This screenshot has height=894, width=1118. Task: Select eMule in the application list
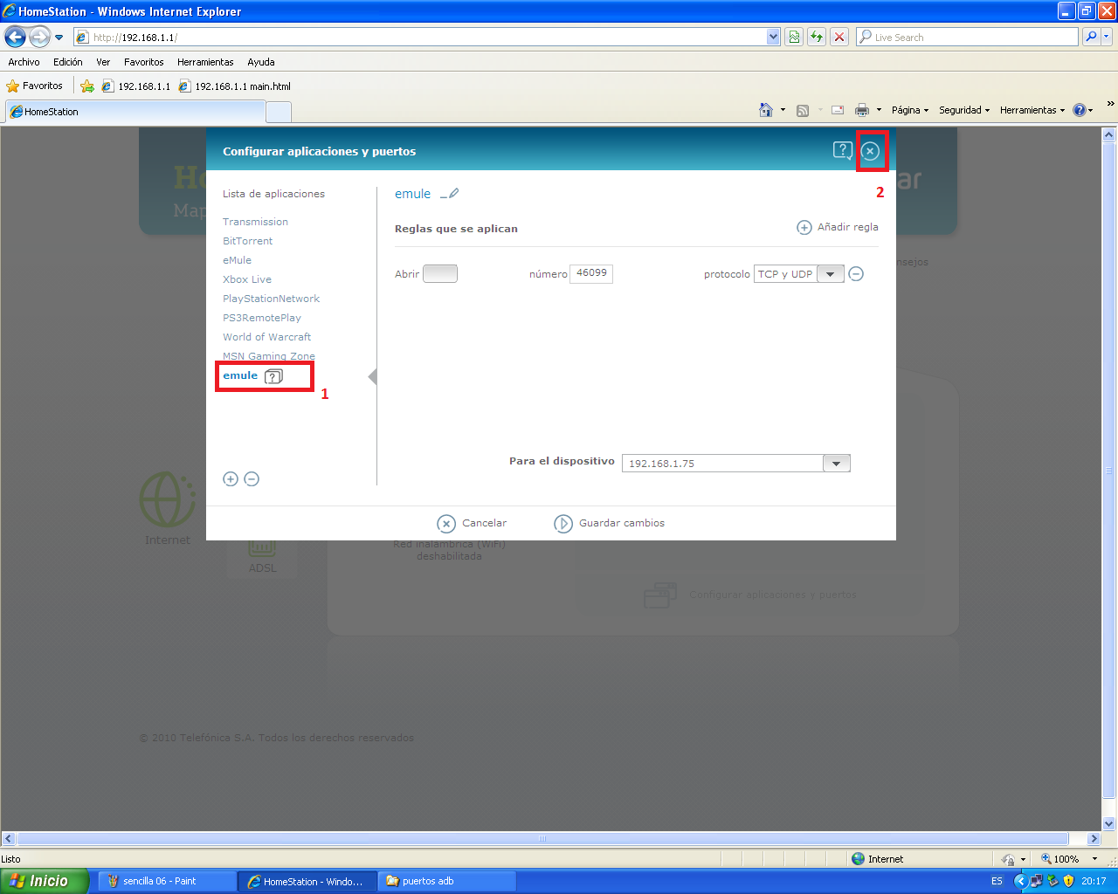[237, 260]
